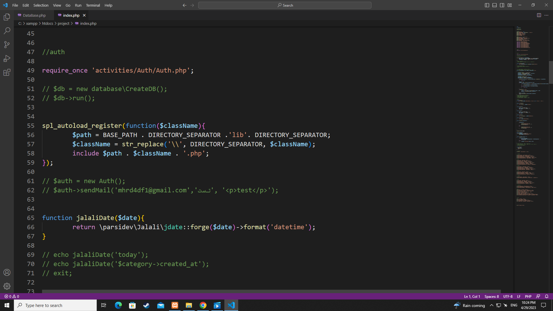Open the PHP language mode selector
Image resolution: width=553 pixels, height=311 pixels.
tap(528, 296)
